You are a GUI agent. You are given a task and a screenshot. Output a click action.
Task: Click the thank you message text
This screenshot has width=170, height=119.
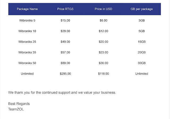coord(62,93)
